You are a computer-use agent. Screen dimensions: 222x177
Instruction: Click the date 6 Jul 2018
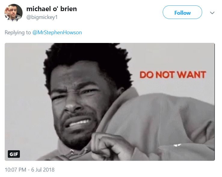43,170
